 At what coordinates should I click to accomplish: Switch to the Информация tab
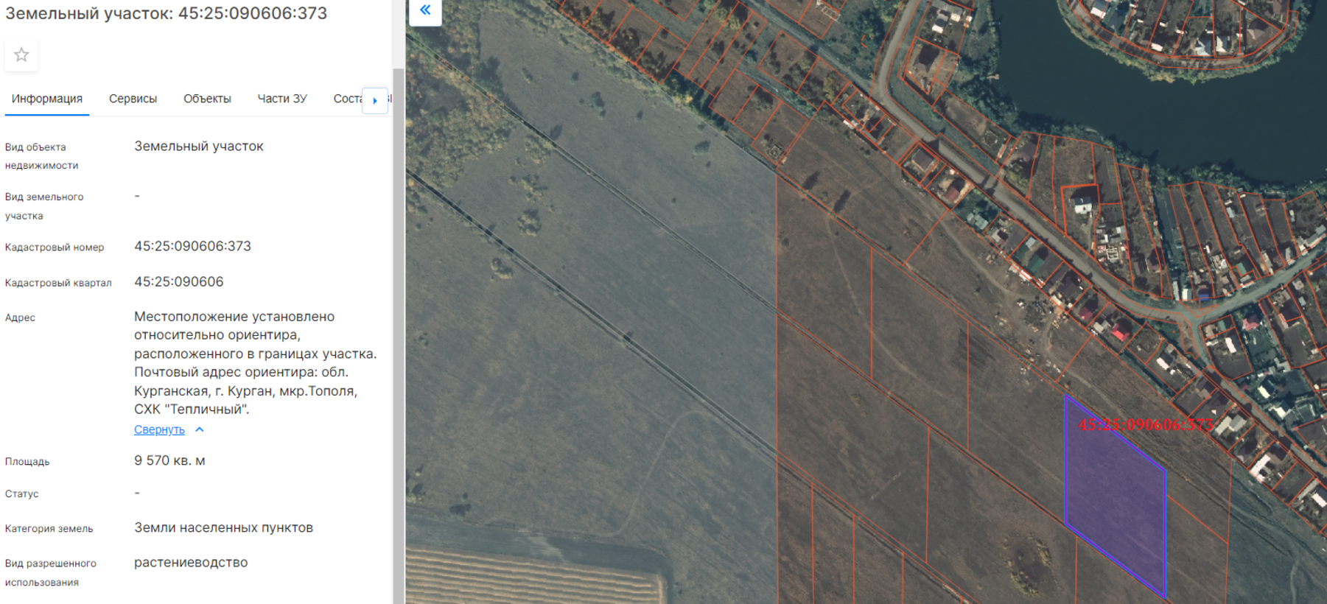[47, 99]
